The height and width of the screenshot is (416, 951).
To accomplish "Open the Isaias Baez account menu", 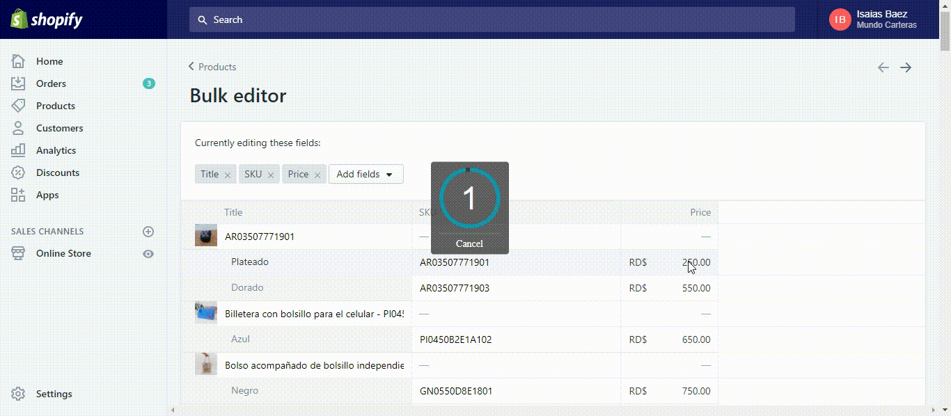I will point(874,19).
